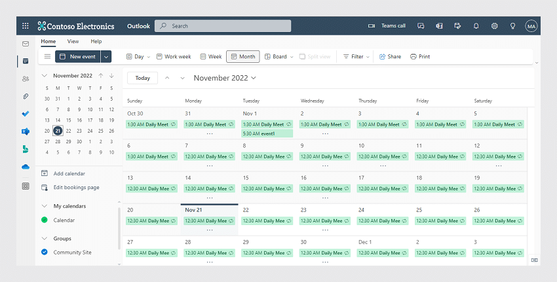This screenshot has width=557, height=282.
Task: Open Daily Meet event on Dec 1
Action: coord(383,253)
